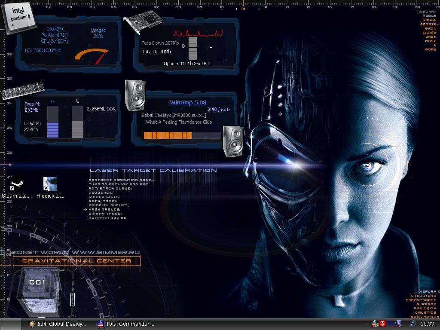Click the red download-arrows tray icon
Screen dimensions: 440x330
click(x=382, y=324)
